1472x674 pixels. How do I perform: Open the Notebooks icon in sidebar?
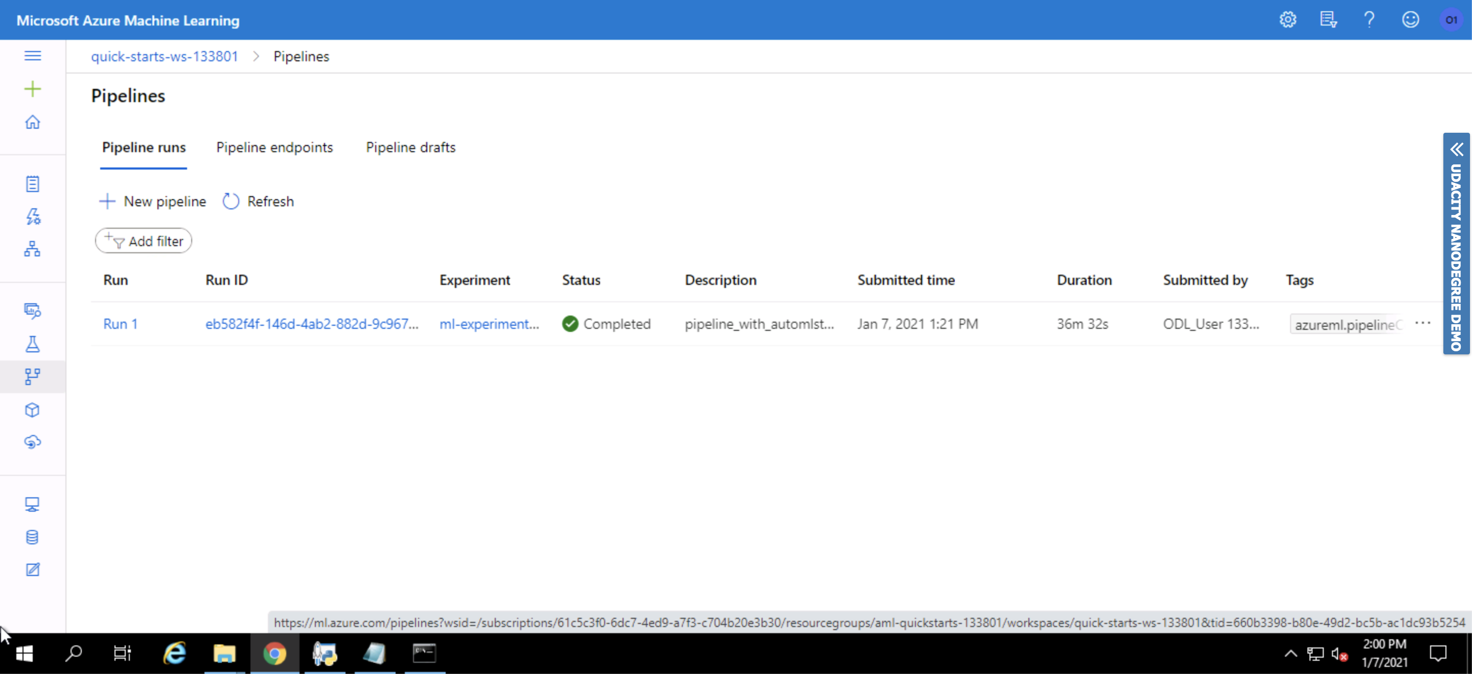coord(33,184)
